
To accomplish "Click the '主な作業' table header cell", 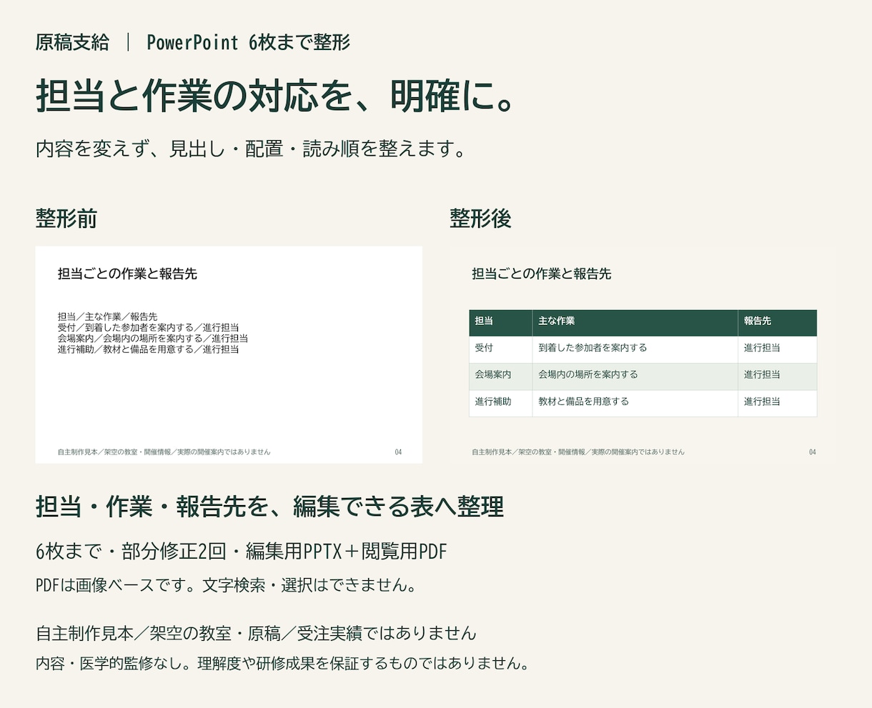I will 635,321.
